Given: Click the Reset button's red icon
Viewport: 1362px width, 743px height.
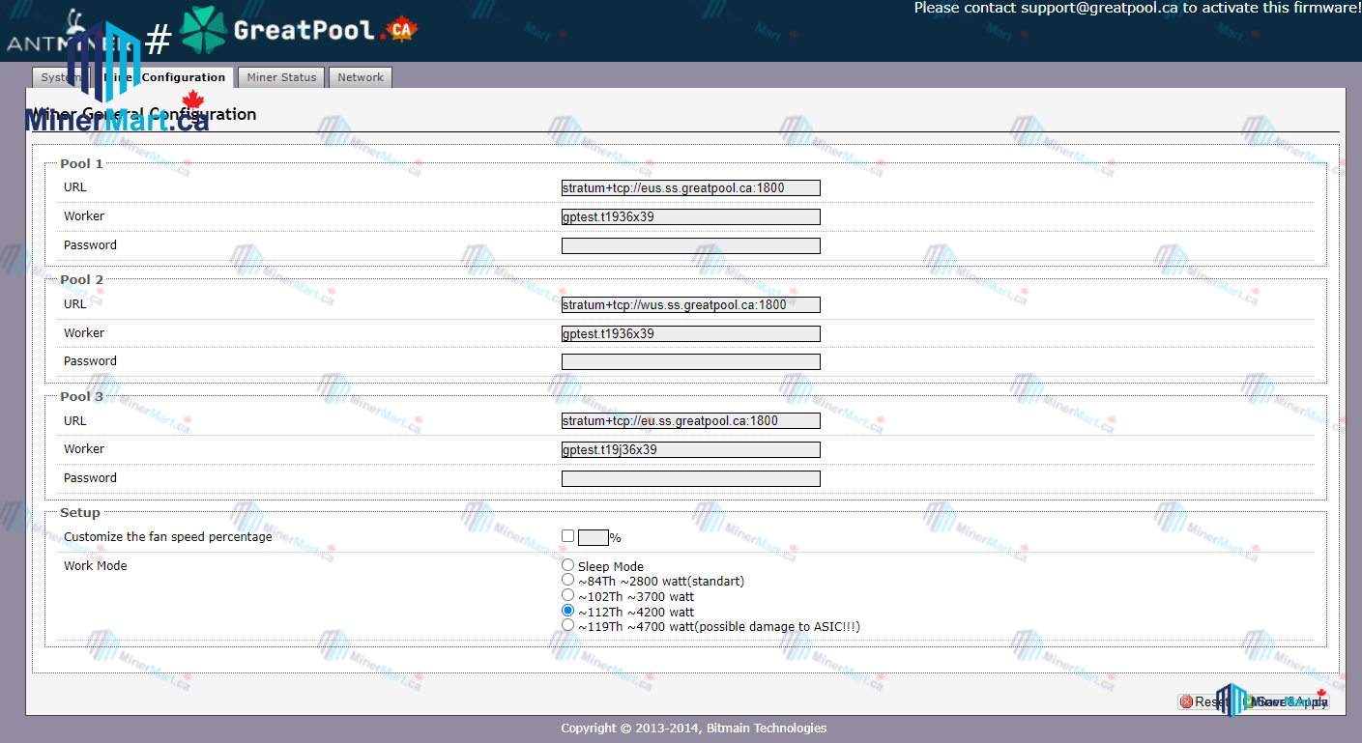Looking at the screenshot, I should click(x=1186, y=702).
